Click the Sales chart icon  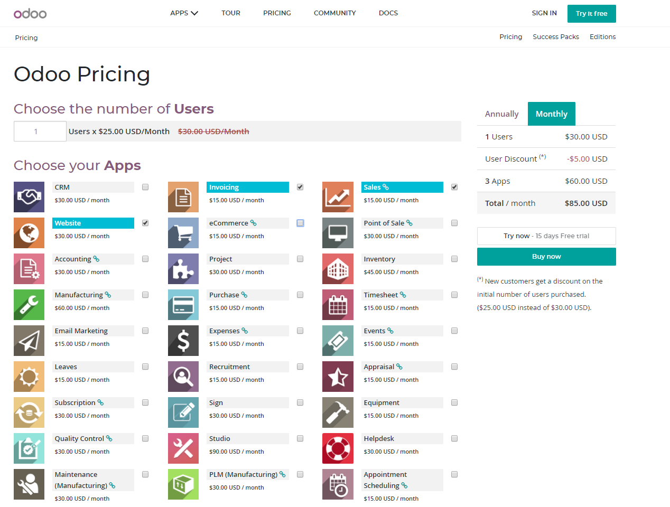pyautogui.click(x=338, y=197)
